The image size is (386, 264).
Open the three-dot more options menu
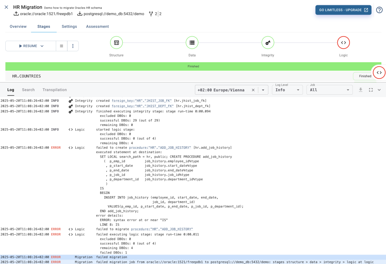[x=73, y=46]
